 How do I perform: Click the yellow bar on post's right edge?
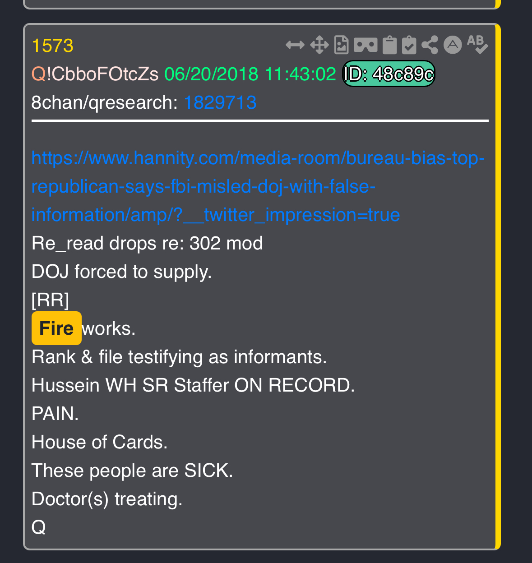498,287
